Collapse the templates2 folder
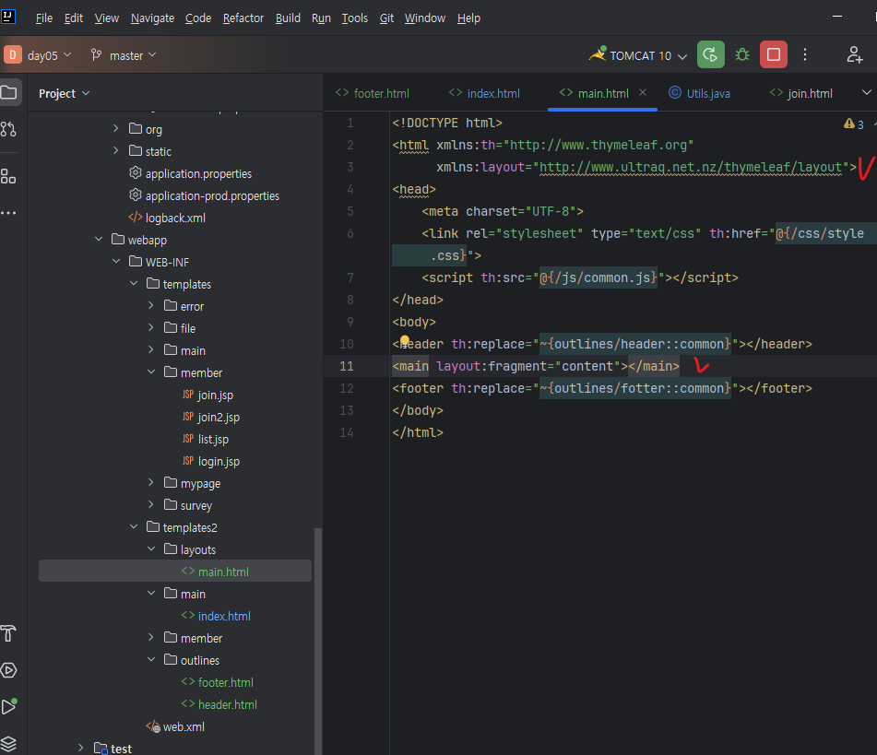 pyautogui.click(x=133, y=527)
